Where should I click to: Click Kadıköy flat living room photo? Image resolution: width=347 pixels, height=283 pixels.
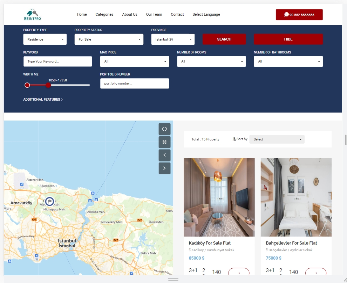[x=219, y=197]
